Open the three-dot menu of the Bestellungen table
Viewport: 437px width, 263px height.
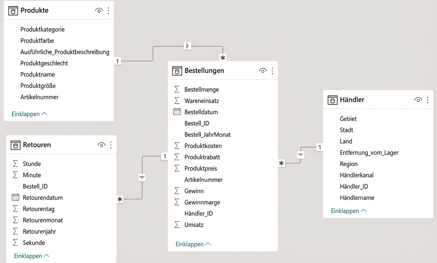tap(272, 70)
